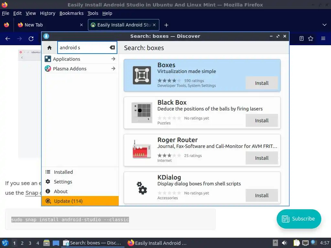Open the Tools menu in Firefox

click(93, 13)
